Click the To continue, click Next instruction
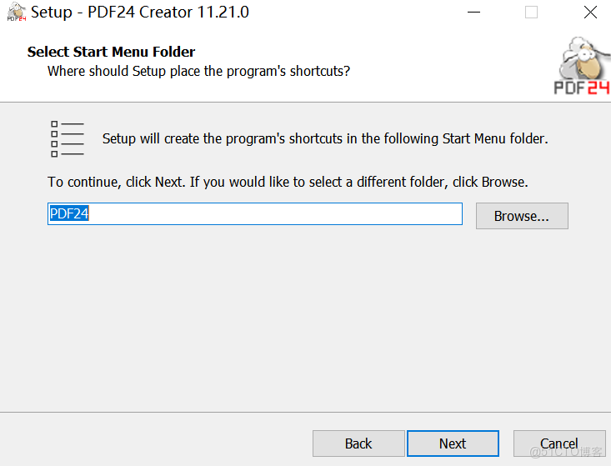 coord(288,182)
